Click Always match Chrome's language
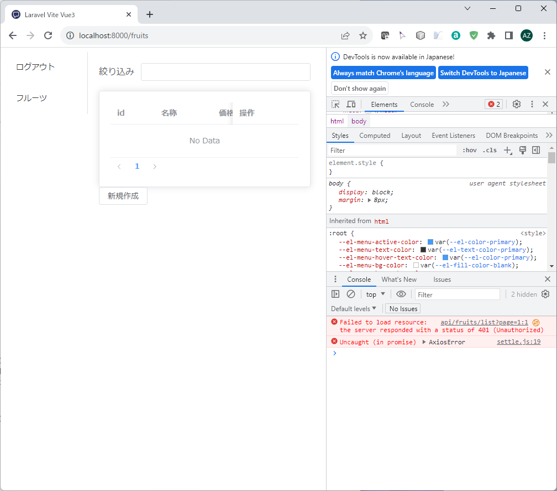557x491 pixels. point(383,73)
